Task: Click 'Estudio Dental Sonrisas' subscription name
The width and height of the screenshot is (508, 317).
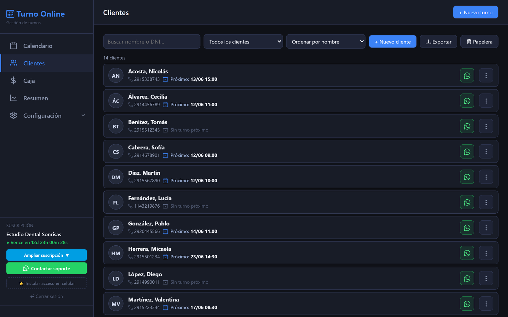Action: pyautogui.click(x=34, y=234)
